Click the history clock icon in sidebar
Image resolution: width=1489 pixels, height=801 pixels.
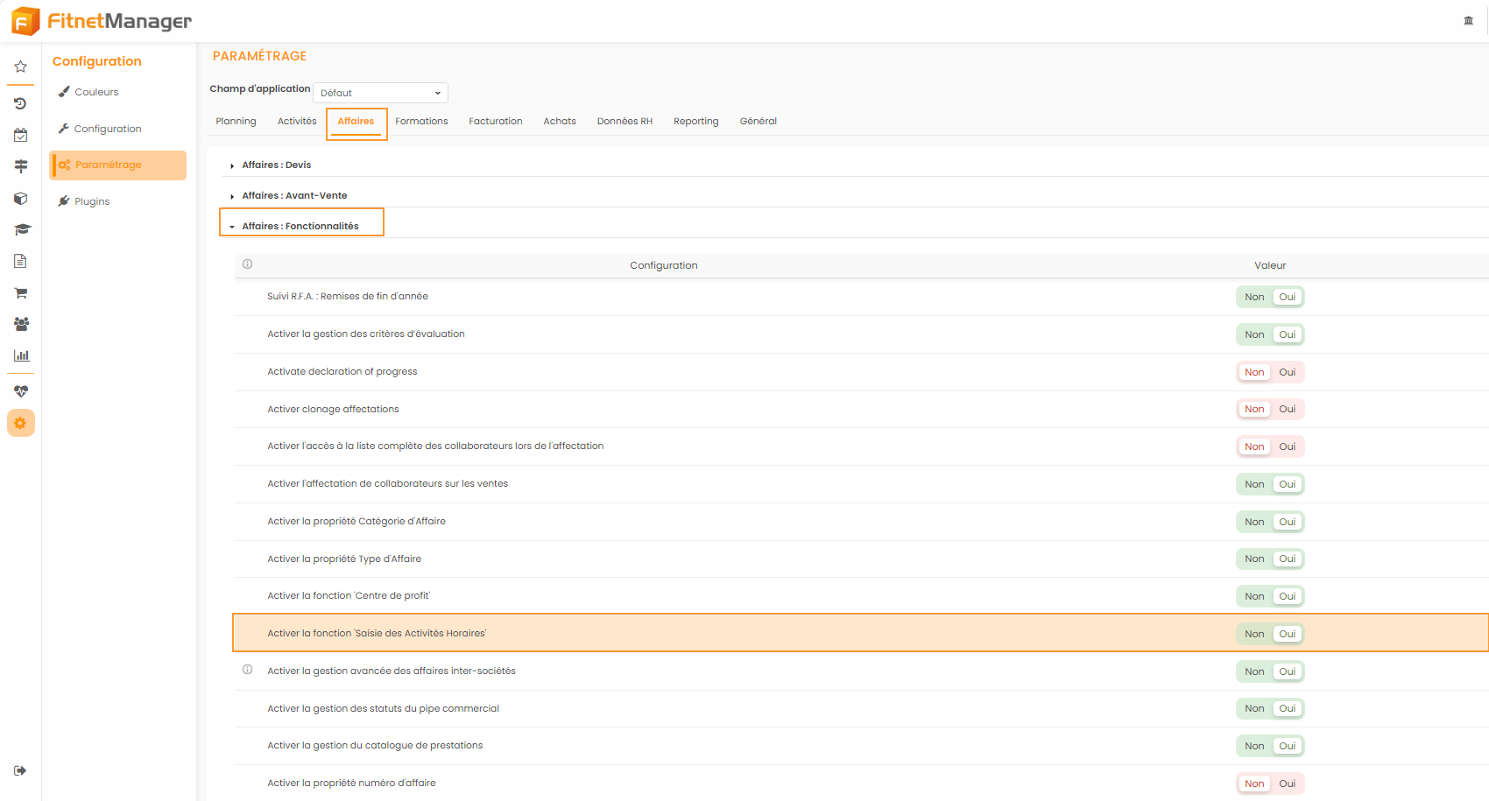(20, 103)
